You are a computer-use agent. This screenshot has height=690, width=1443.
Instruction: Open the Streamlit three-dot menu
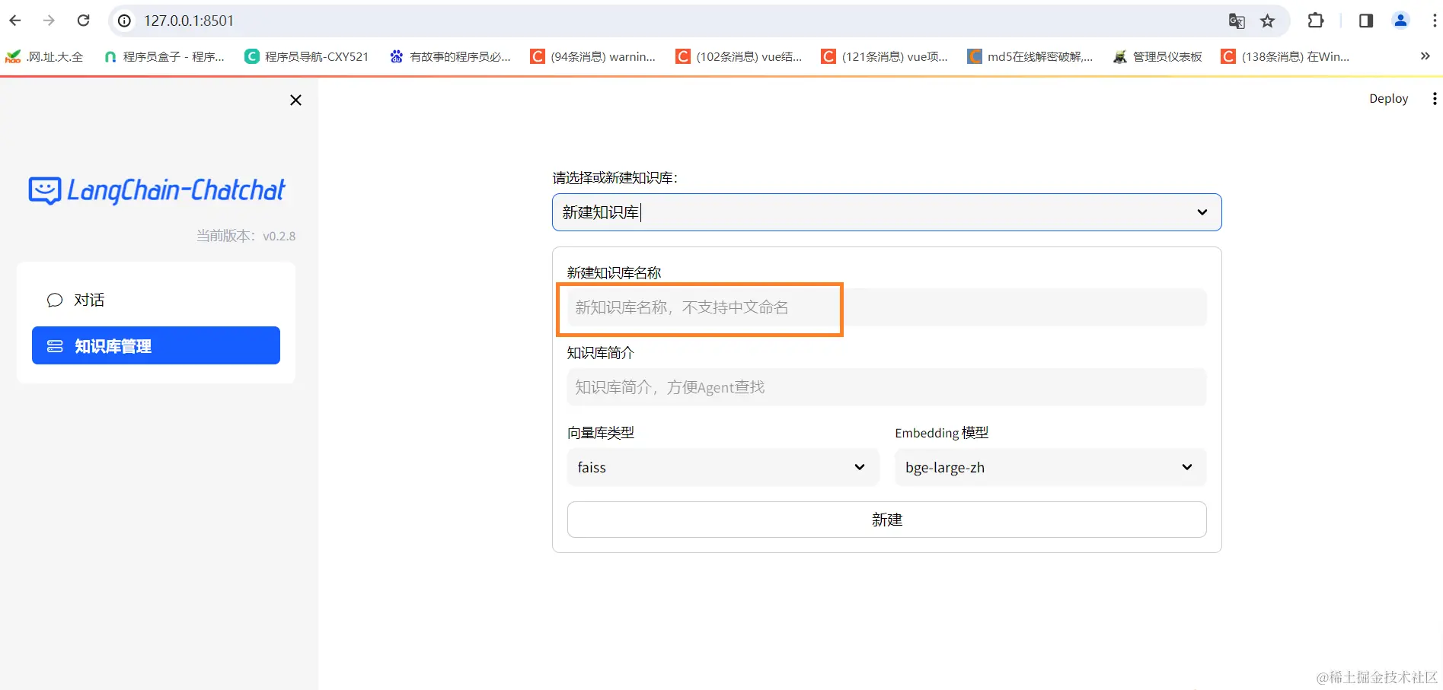[x=1435, y=98]
